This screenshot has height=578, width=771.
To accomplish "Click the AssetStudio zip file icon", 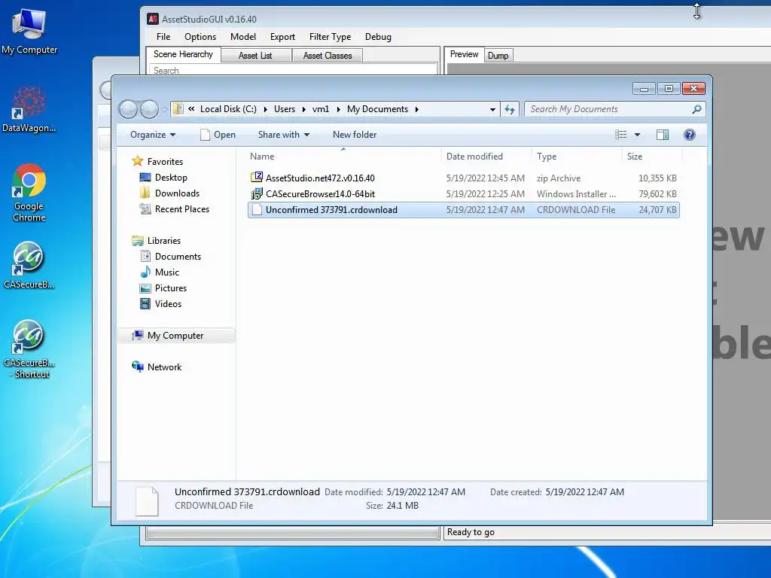I will tap(257, 178).
